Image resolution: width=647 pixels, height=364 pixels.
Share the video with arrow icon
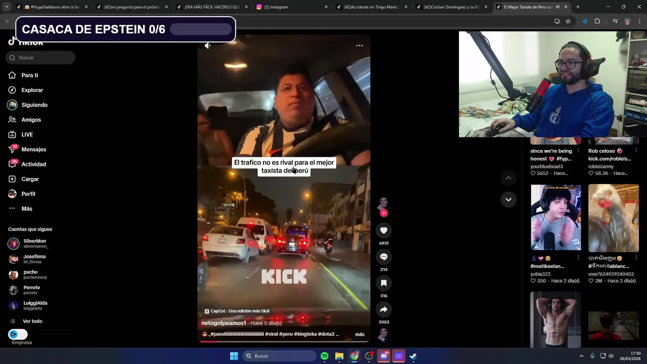pos(384,309)
